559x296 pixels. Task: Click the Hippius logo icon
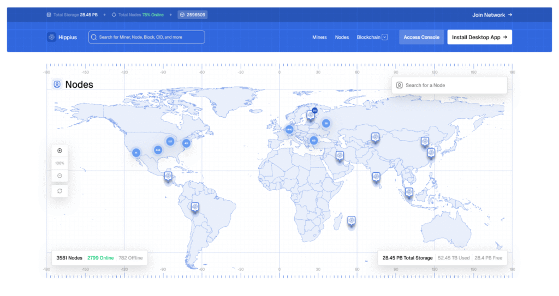[x=52, y=37]
